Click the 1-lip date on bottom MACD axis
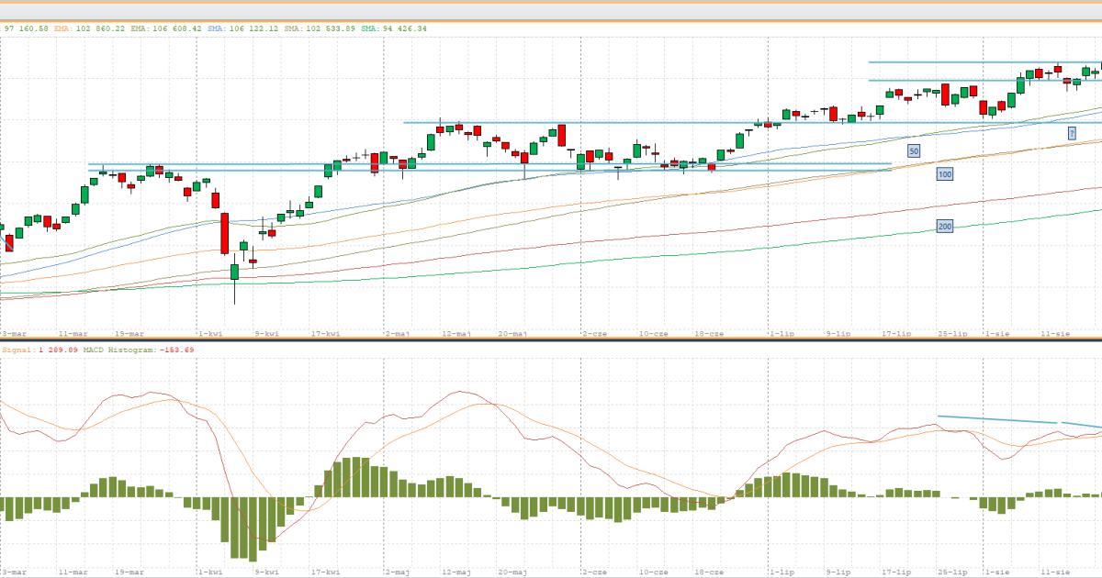1102x578 pixels. [x=782, y=571]
